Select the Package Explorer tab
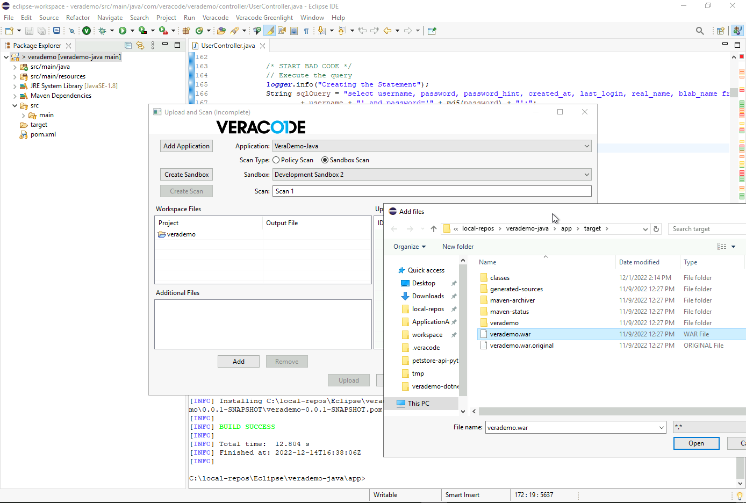746x503 pixels. click(37, 46)
